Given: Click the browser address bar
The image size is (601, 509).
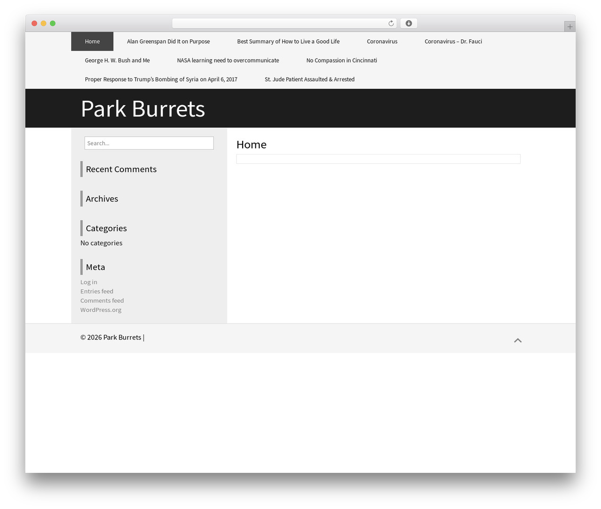Looking at the screenshot, I should point(284,23).
